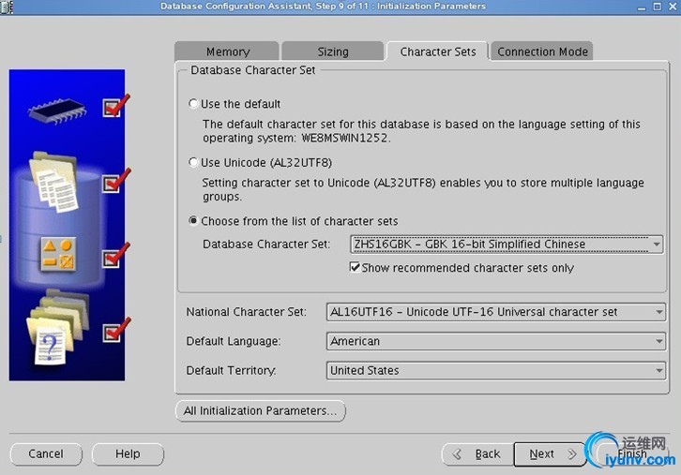This screenshot has width=681, height=475.
Task: Go back with the Back button
Action: (x=477, y=454)
